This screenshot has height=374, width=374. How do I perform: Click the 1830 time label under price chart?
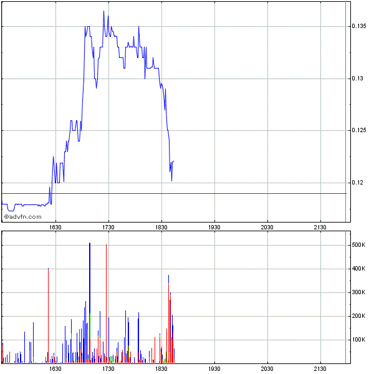point(161,228)
